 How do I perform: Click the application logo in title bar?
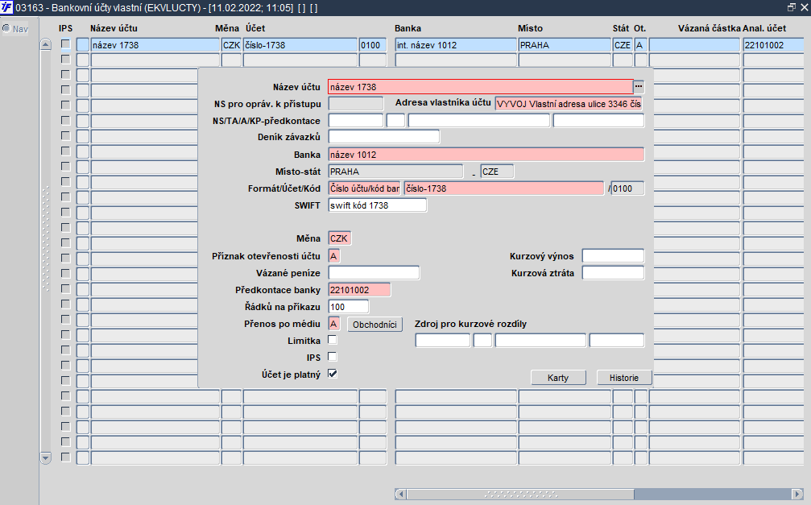[7, 7]
